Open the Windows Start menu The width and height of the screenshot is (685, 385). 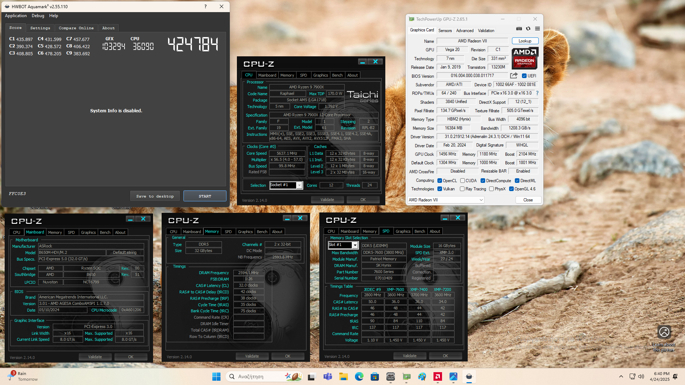[216, 376]
